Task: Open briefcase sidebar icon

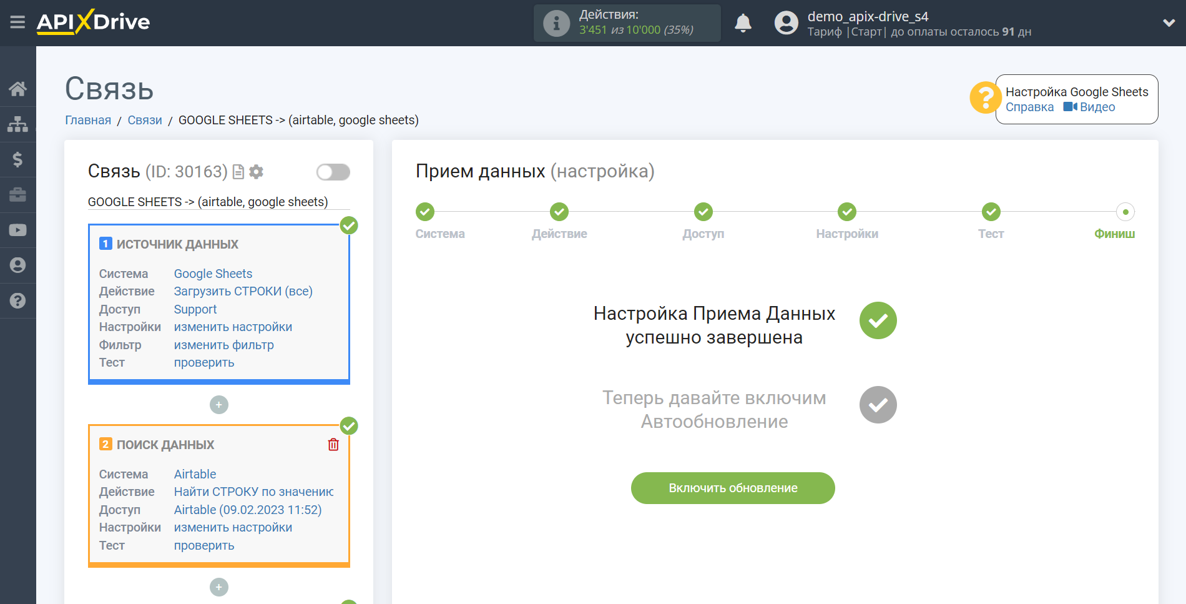Action: [x=17, y=195]
